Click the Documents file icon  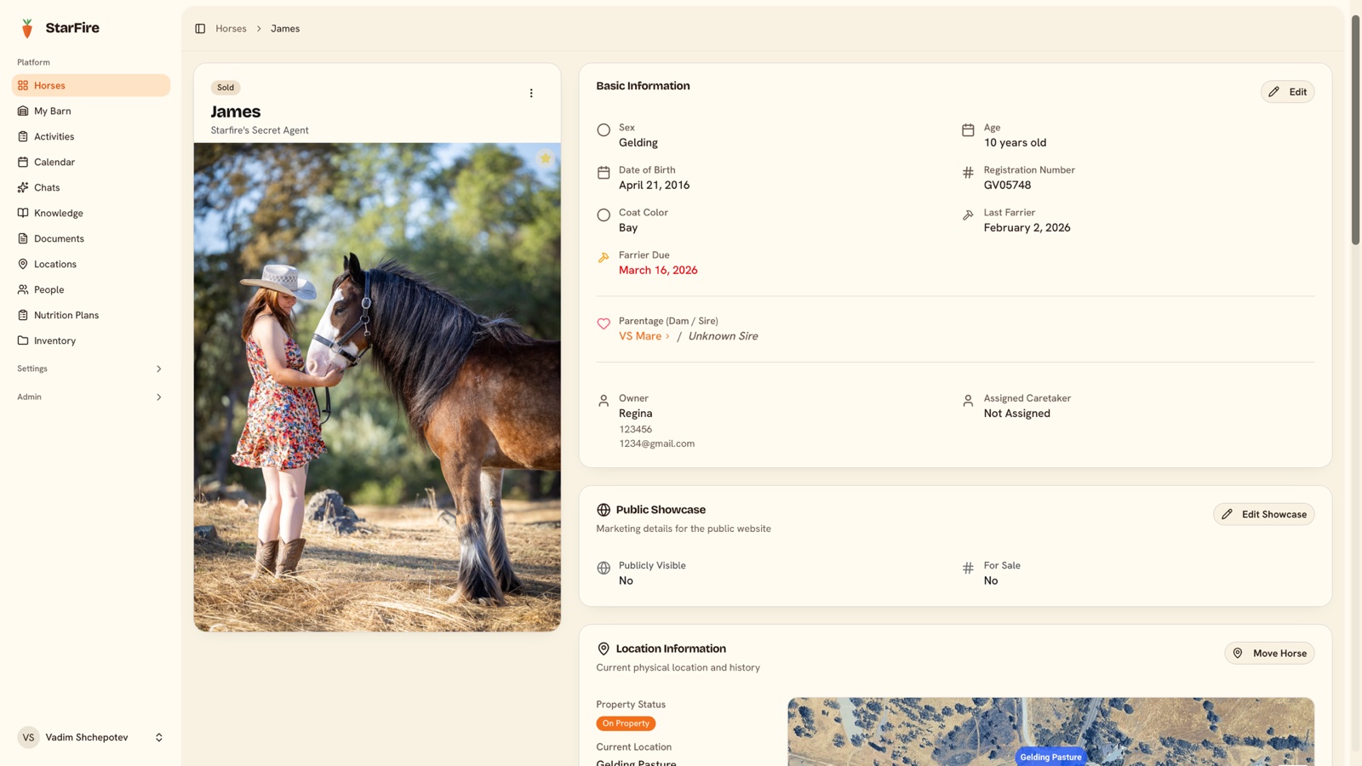coord(23,238)
